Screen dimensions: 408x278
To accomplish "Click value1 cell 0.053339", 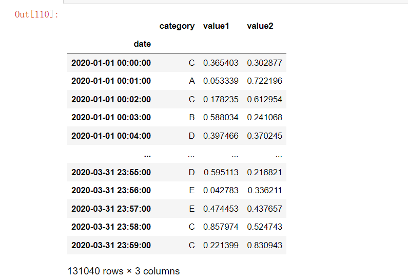I will point(221,81).
